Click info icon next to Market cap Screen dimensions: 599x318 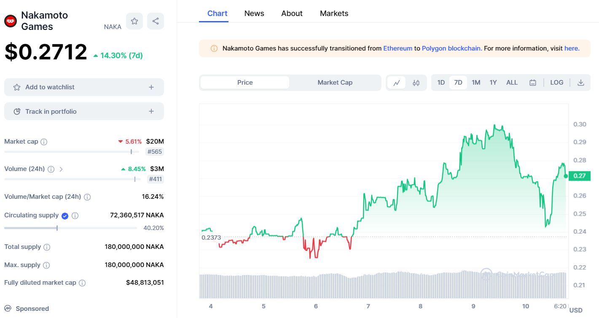[44, 142]
